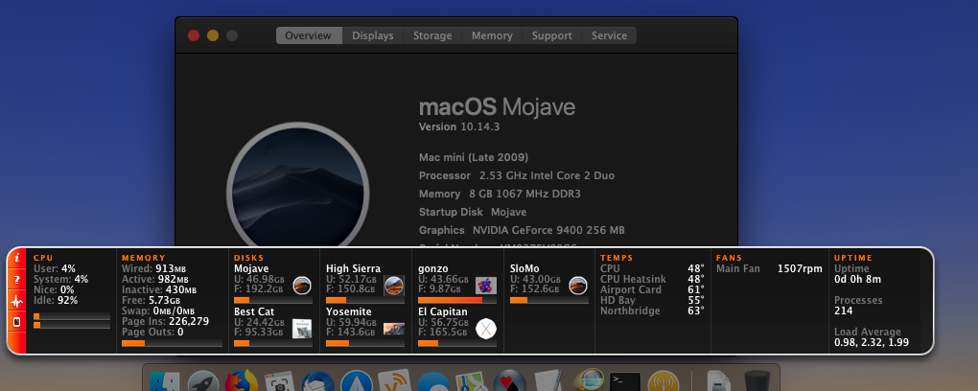Open Launchpad rocket icon in Dock
Viewport: 978px width, 391px height.
point(202,382)
